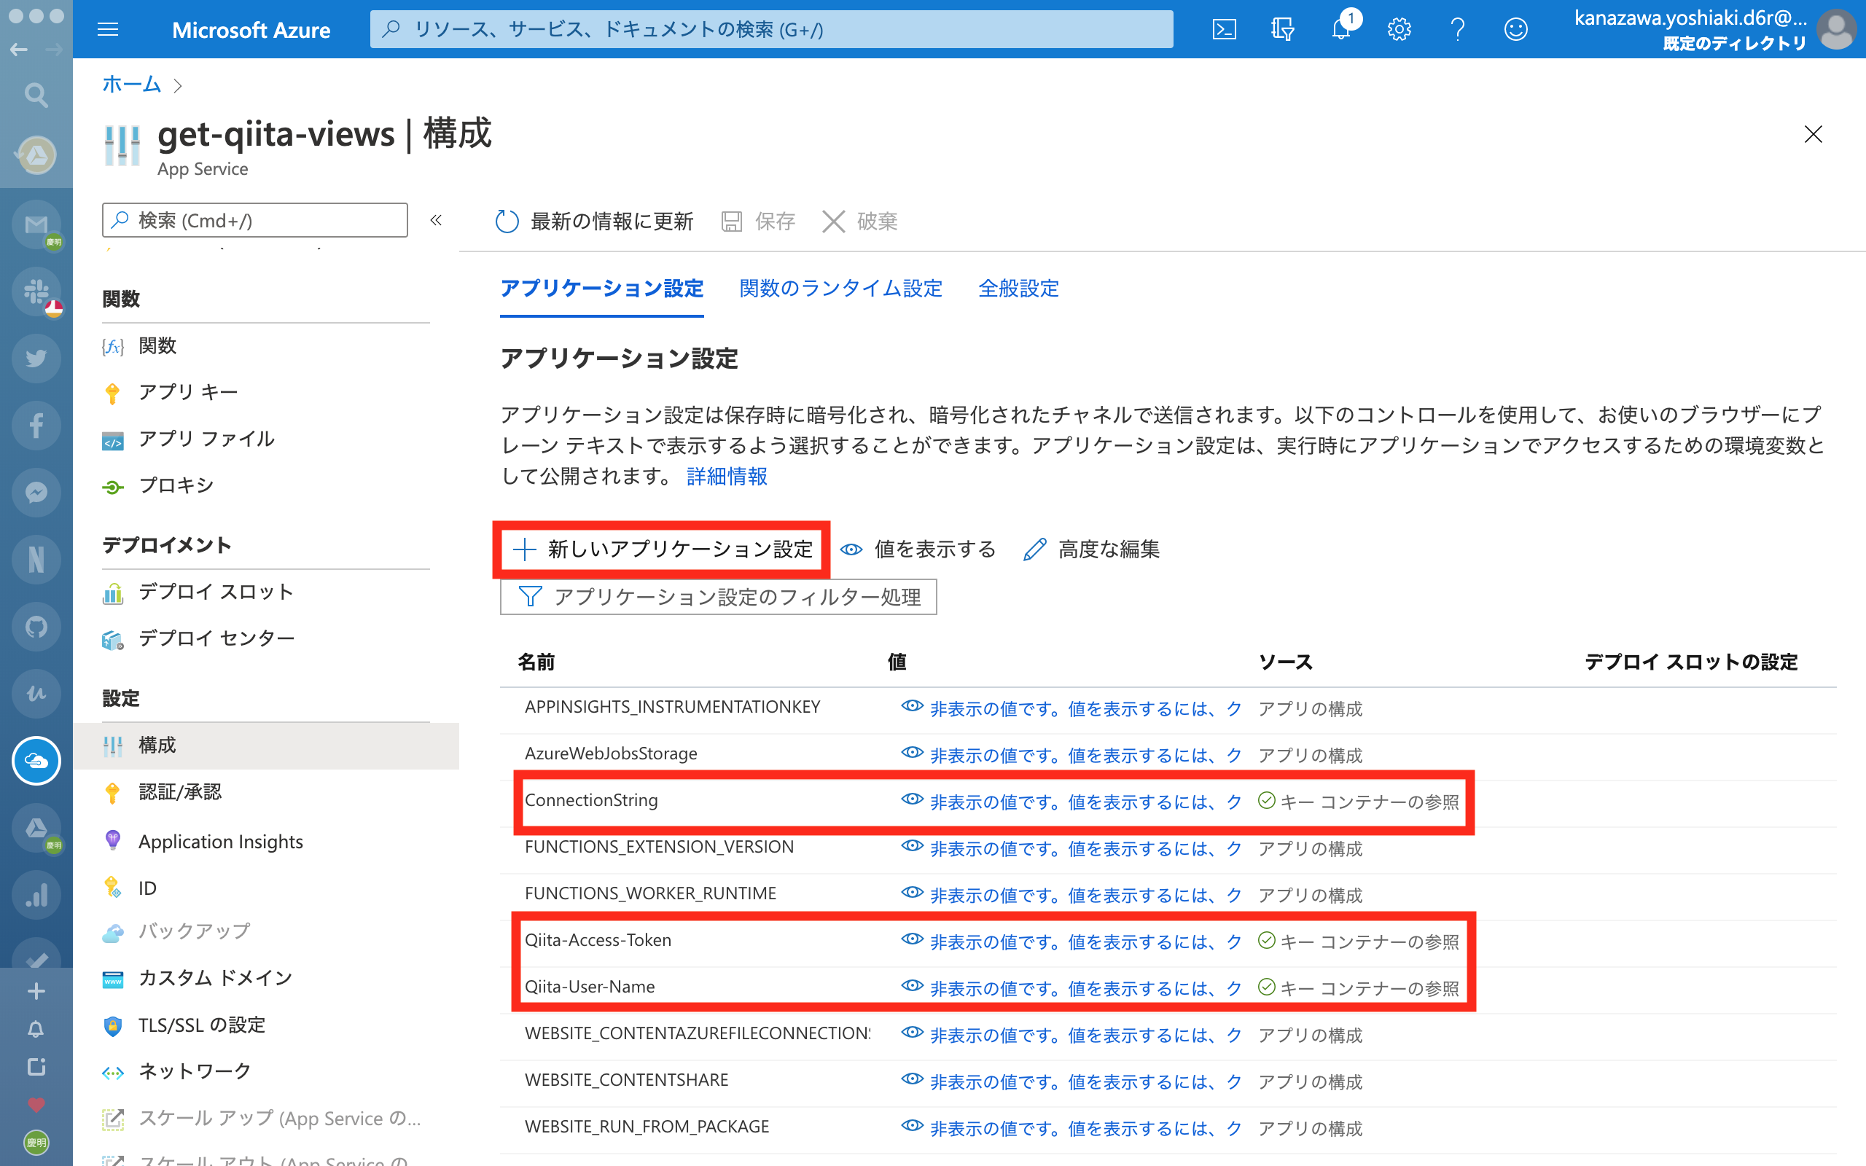
Task: Open the Azure portal hamburger menu
Action: click(108, 29)
